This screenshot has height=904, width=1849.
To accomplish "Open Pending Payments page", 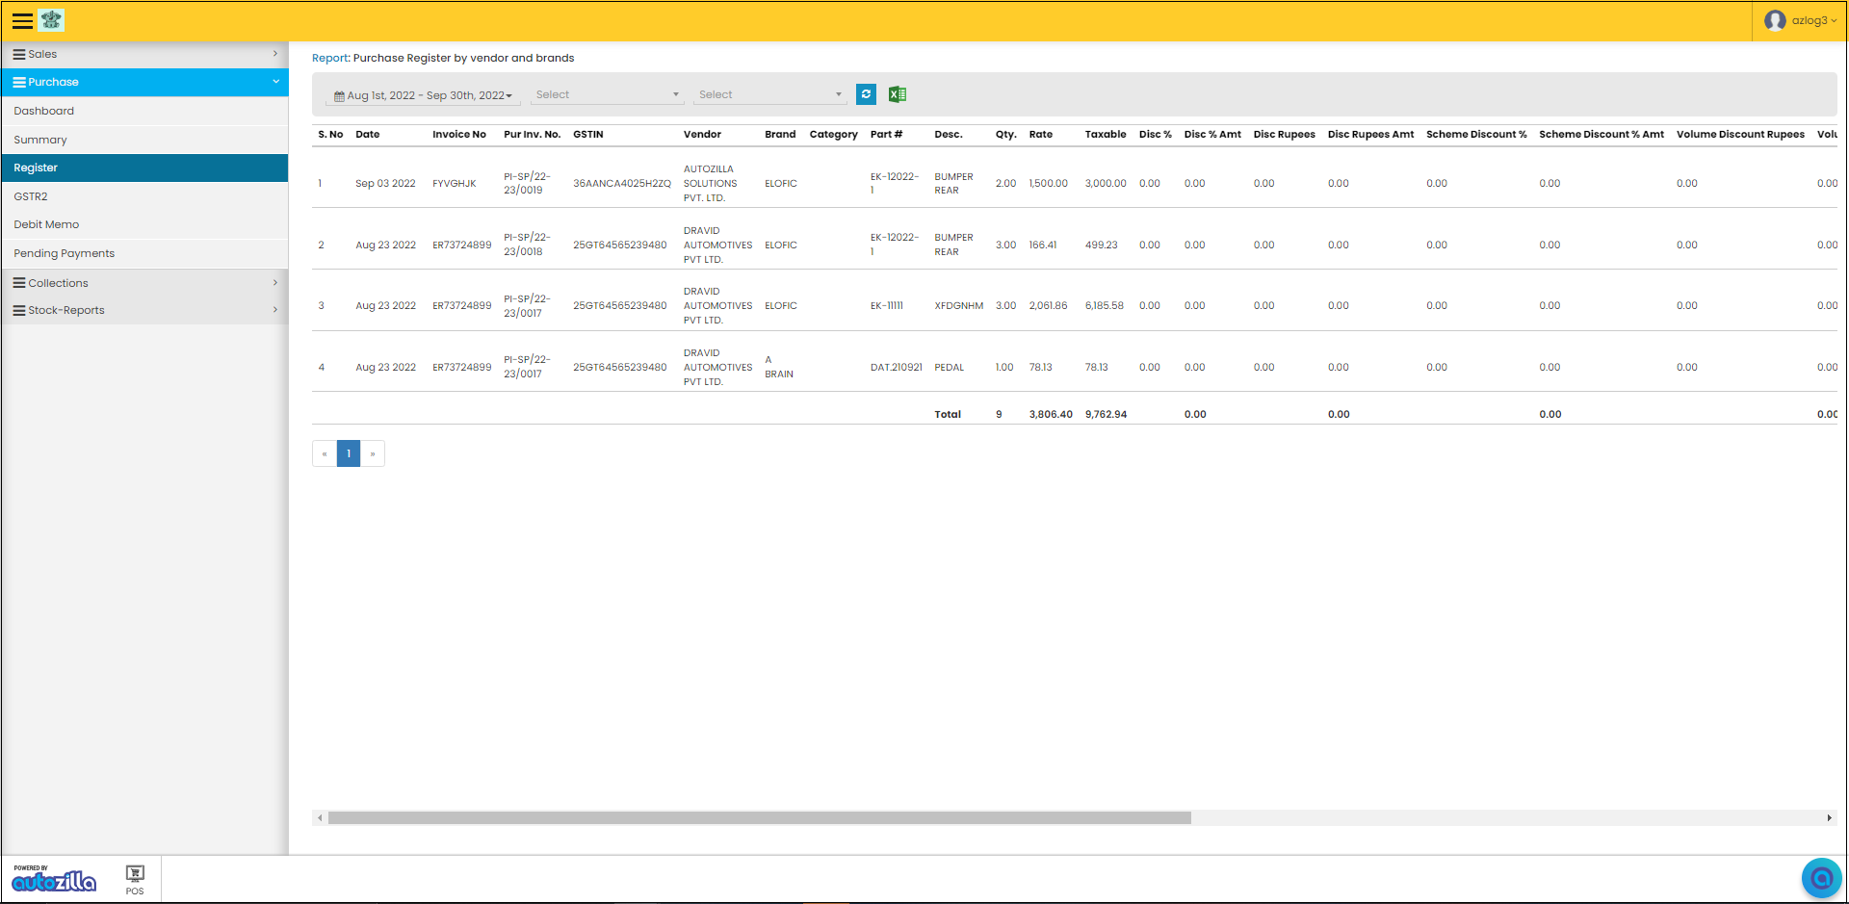I will [144, 253].
